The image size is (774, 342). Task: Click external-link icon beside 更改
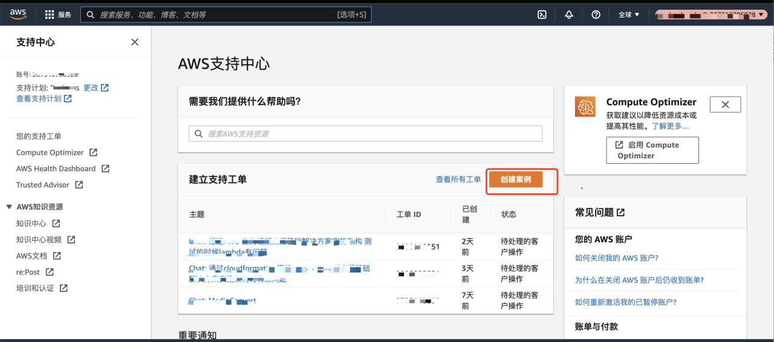point(105,88)
